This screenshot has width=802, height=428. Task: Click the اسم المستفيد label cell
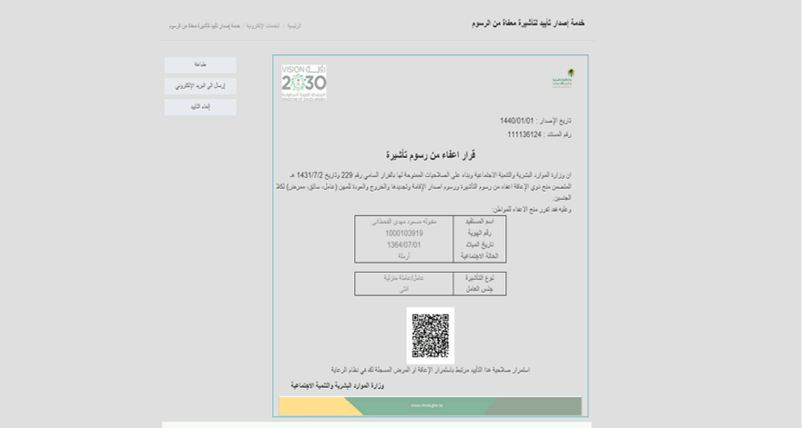(480, 222)
